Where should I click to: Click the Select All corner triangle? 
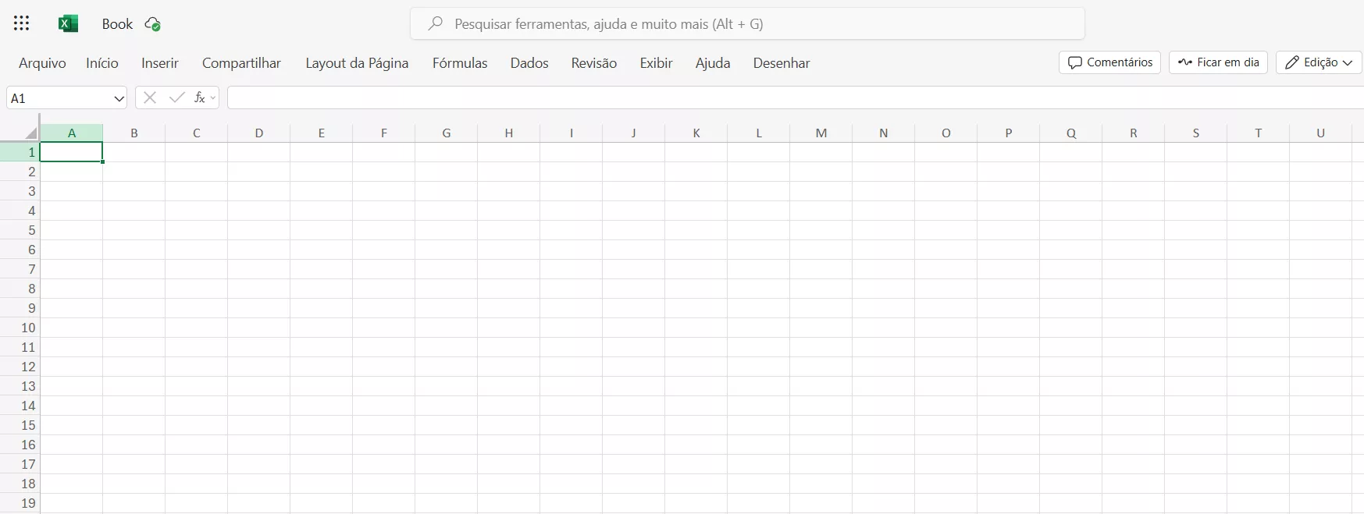[x=30, y=133]
